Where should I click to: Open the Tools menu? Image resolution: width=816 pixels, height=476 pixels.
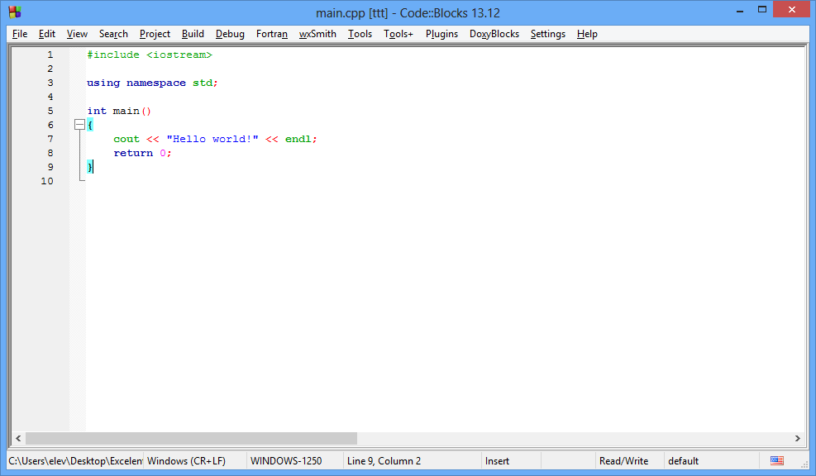click(x=360, y=34)
